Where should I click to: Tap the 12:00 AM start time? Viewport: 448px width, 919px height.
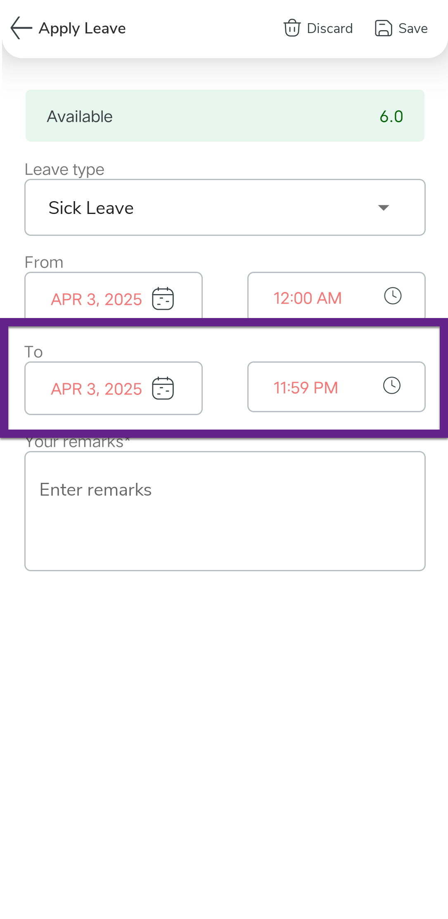[x=308, y=298]
